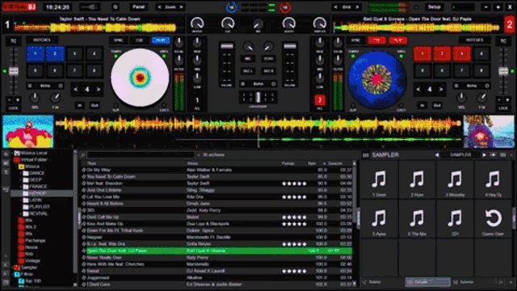Open Setup in the top bar
Image resolution: width=517 pixels, height=291 pixels.
(x=434, y=7)
